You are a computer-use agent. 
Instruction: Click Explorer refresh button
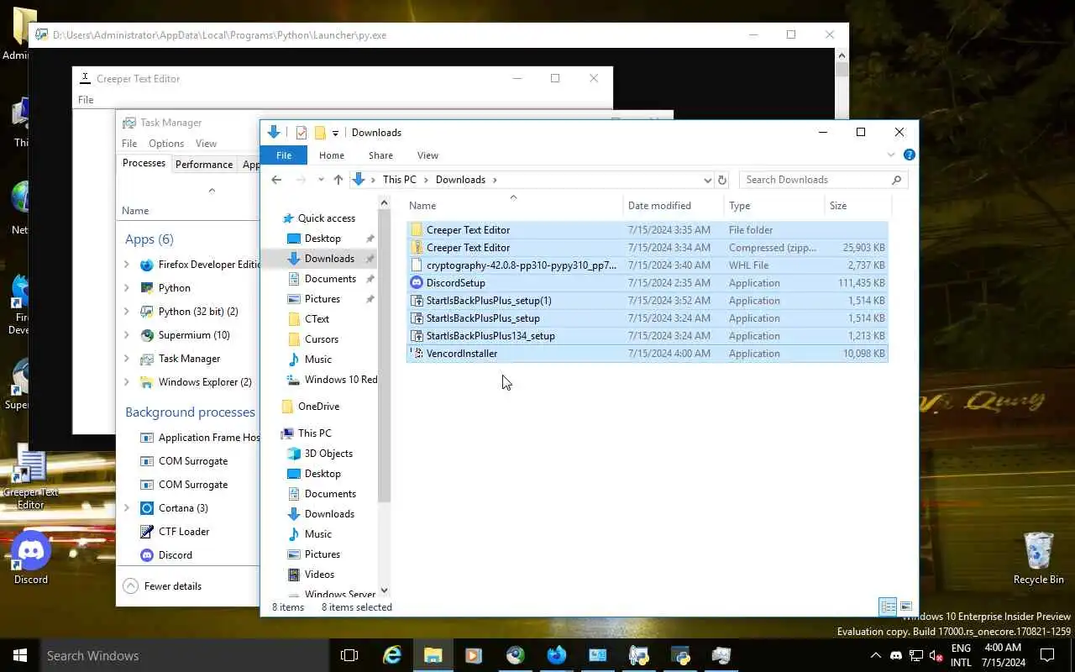coord(722,180)
